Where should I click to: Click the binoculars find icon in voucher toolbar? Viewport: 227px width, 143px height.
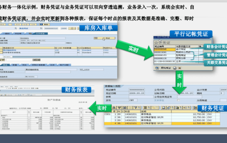(x=125, y=108)
